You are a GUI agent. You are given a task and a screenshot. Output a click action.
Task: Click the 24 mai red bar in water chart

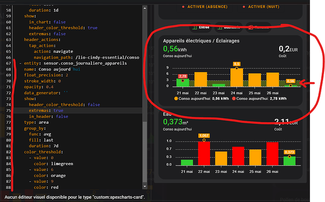238,156
